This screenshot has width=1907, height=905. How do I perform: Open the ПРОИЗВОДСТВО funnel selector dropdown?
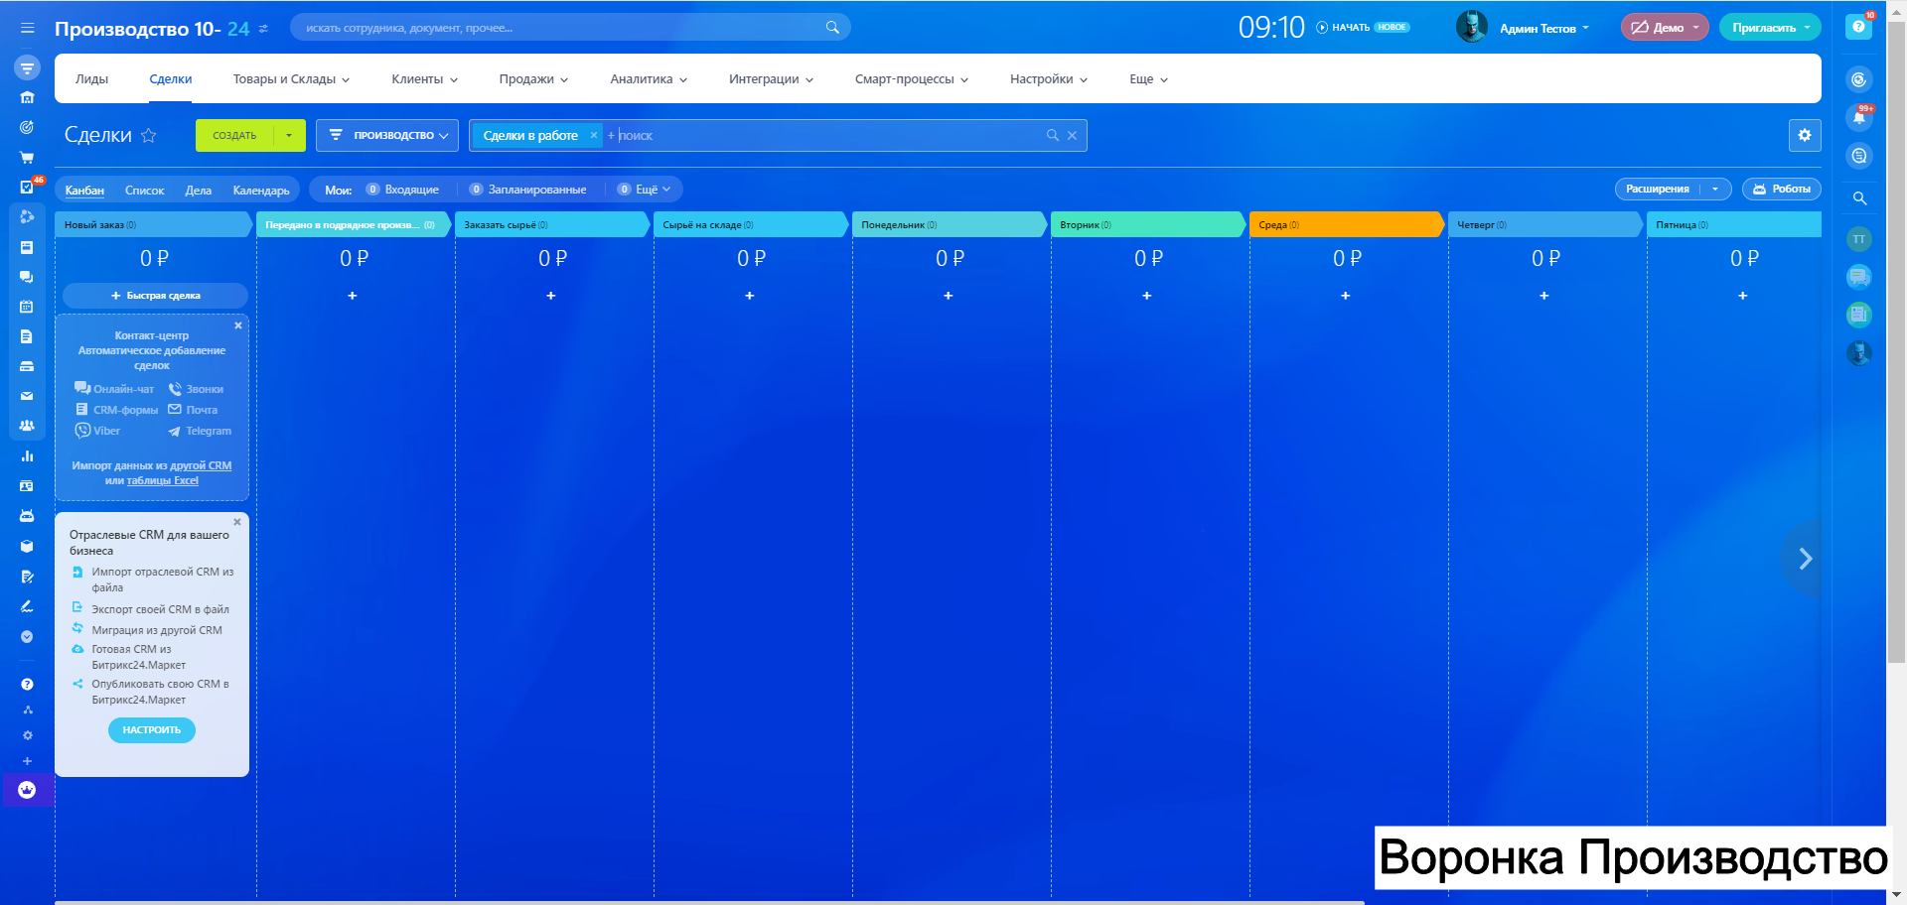(387, 136)
